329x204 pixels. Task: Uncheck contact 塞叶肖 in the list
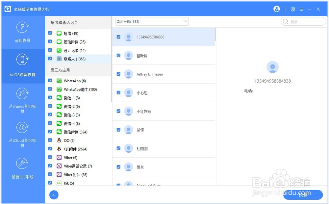(118, 56)
